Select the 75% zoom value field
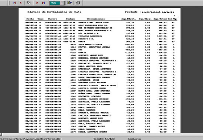This screenshot has width=203, height=140. (55, 3)
